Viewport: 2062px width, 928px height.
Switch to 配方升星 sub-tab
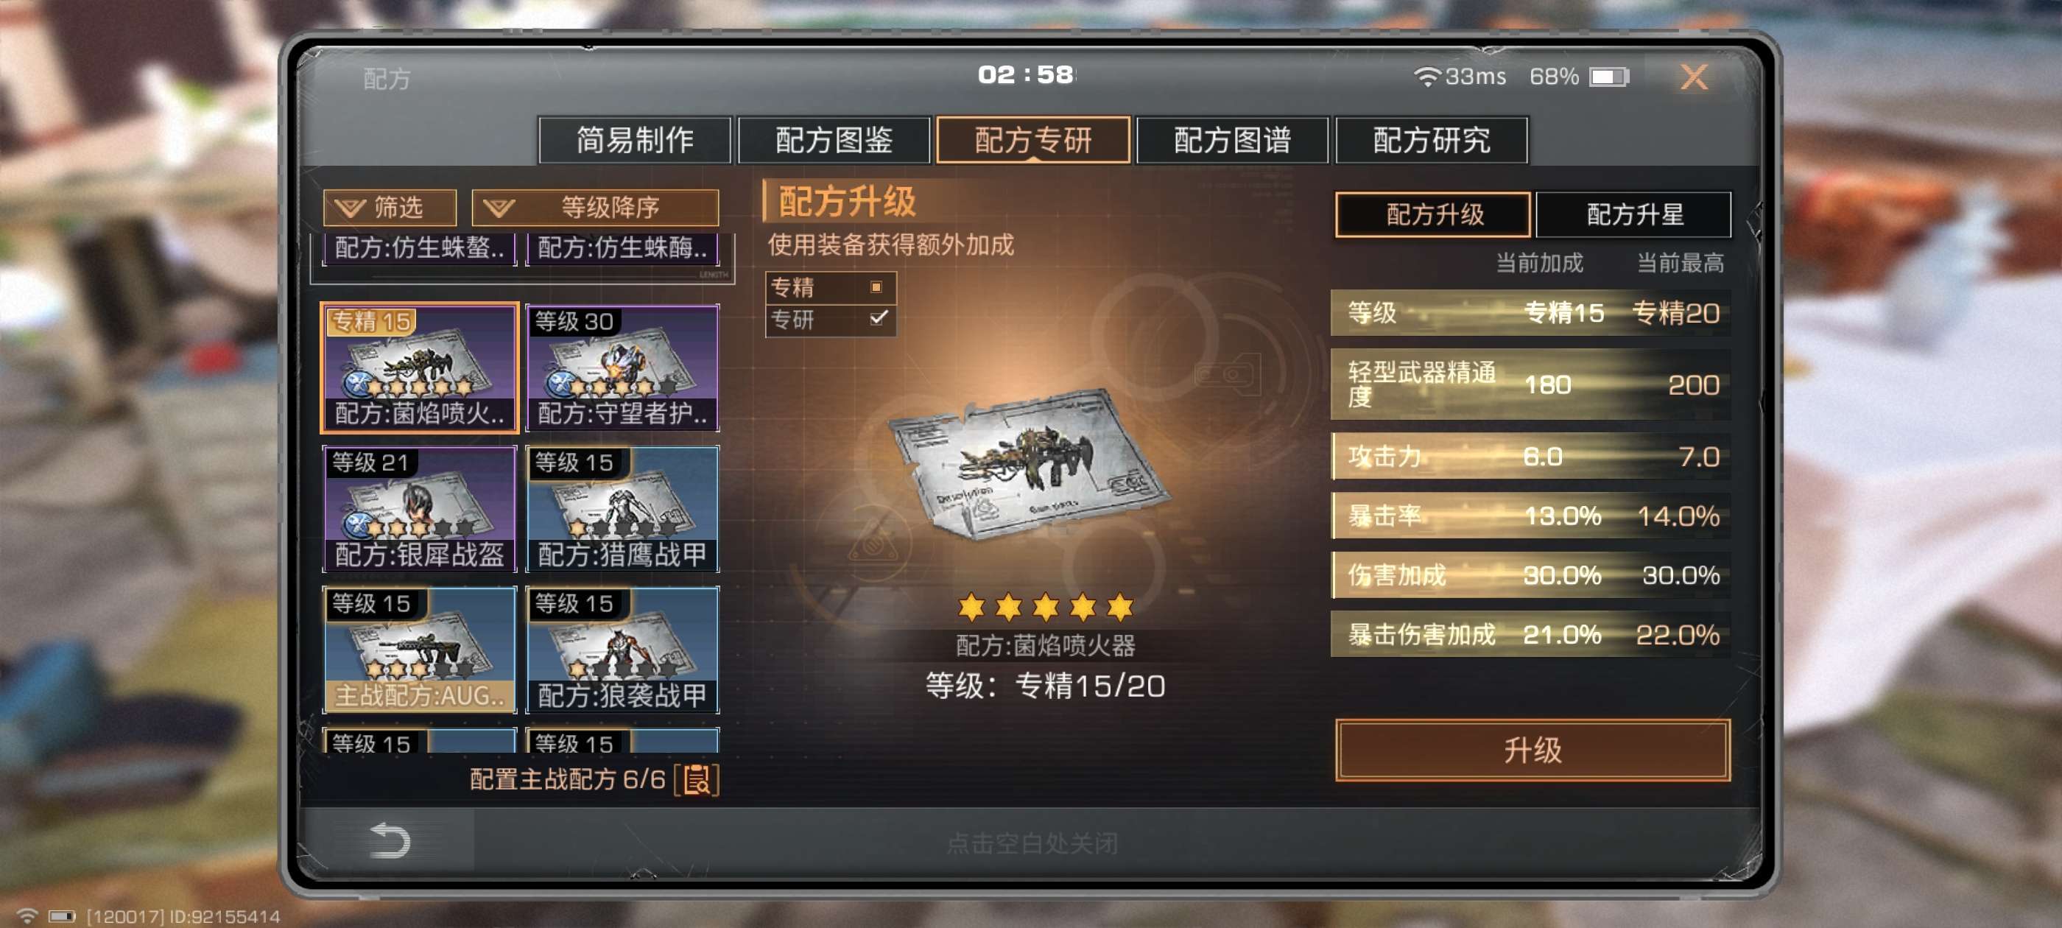(x=1633, y=214)
